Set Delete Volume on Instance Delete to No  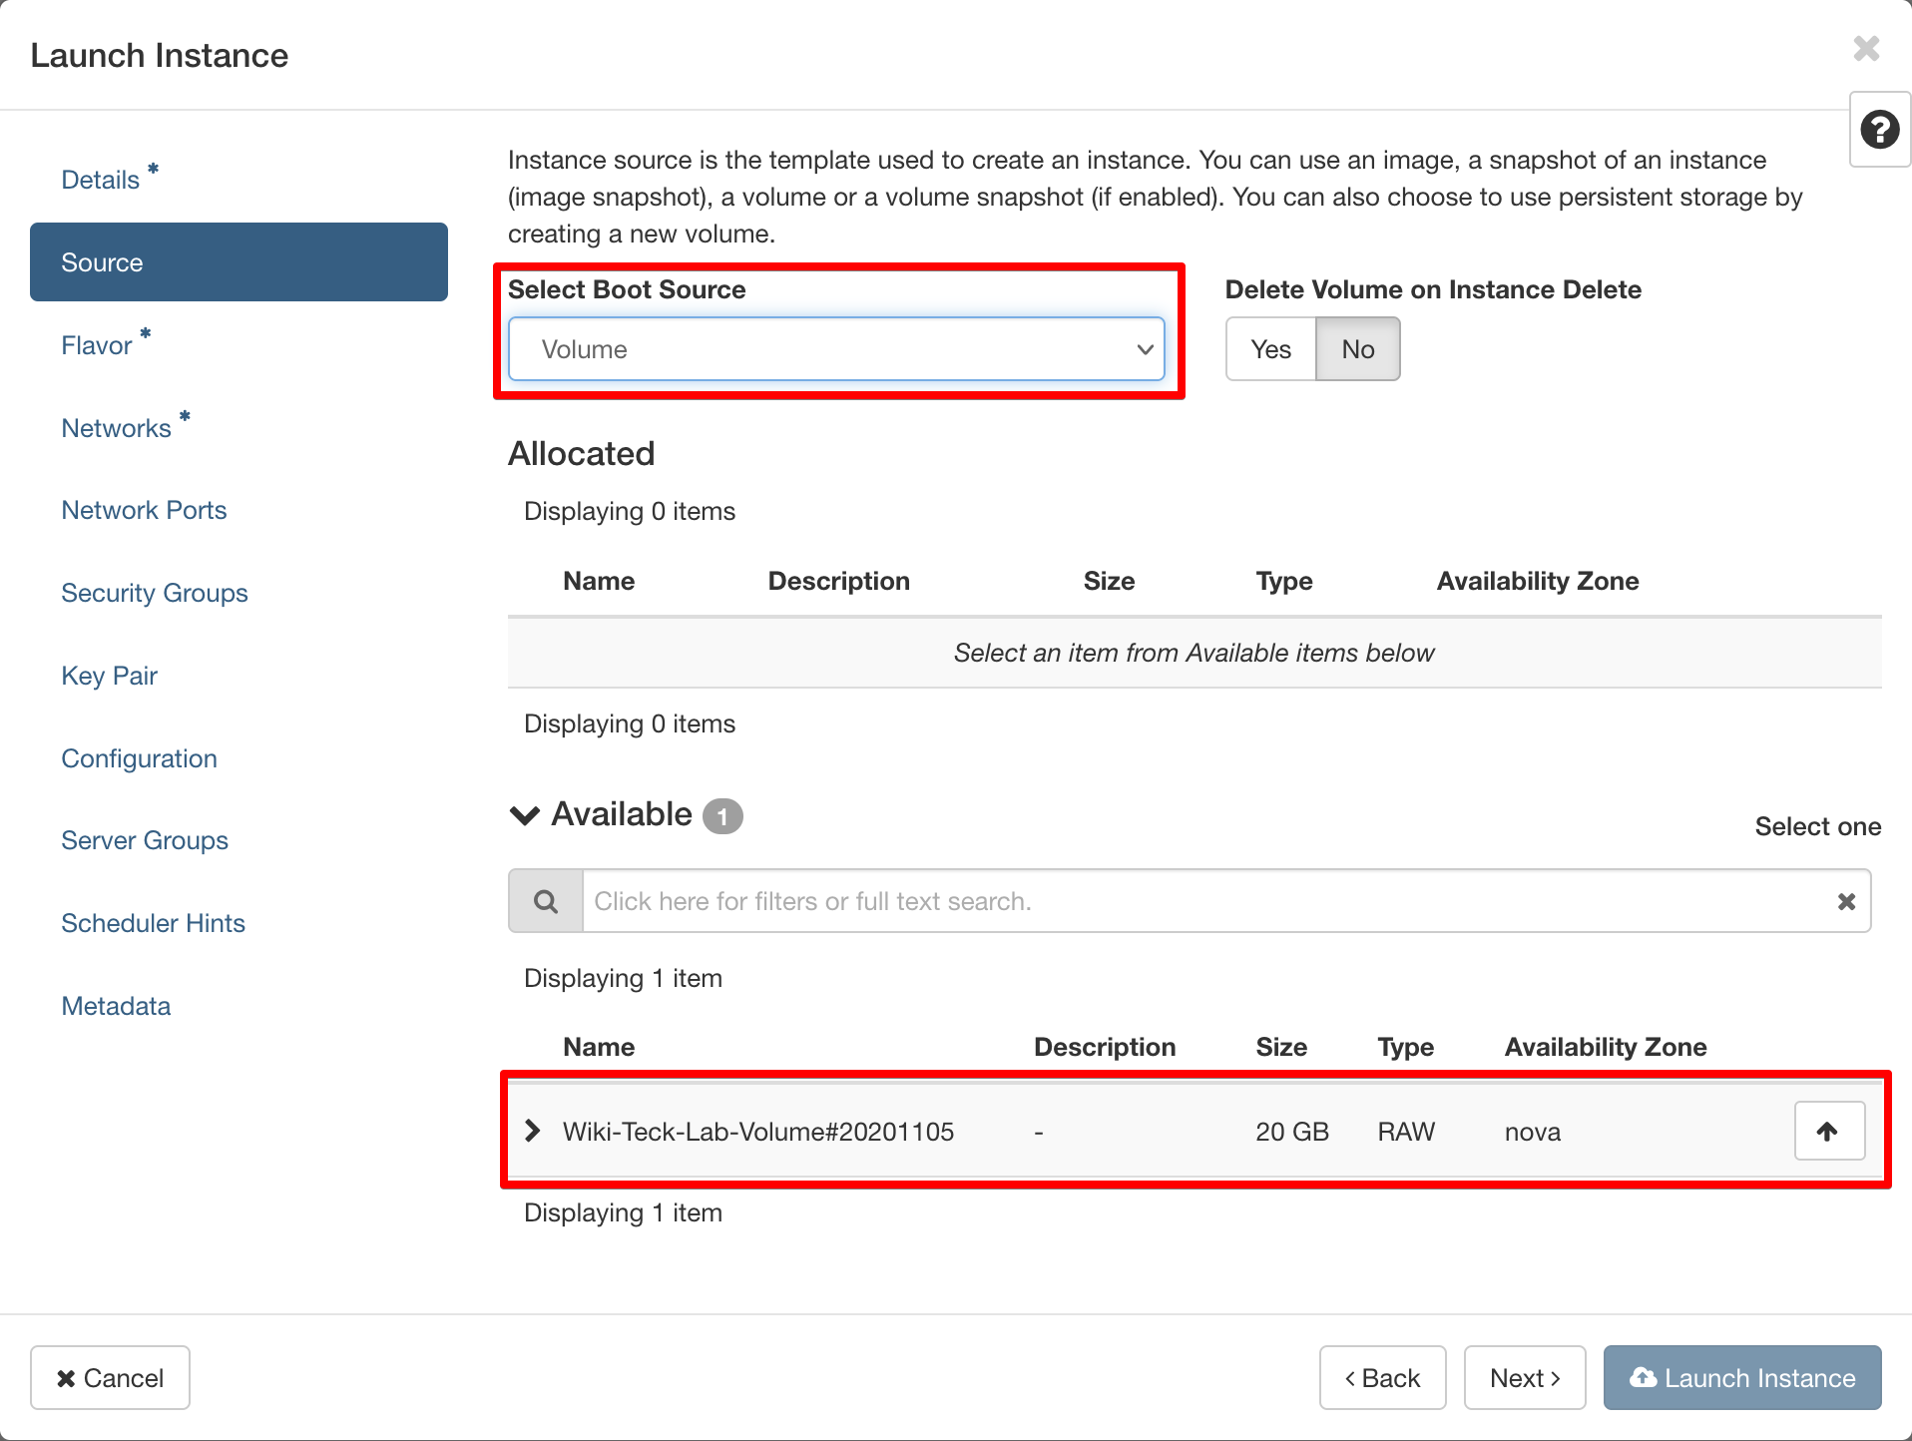[1357, 349]
